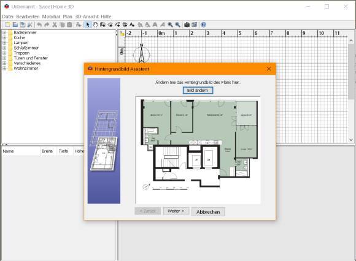The height and width of the screenshot is (261, 356).
Task: Open the 3D-Ansicht menu
Action: point(87,17)
